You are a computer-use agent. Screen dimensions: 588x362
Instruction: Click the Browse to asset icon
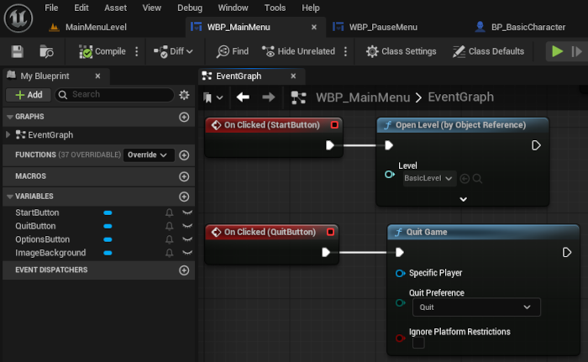point(47,51)
